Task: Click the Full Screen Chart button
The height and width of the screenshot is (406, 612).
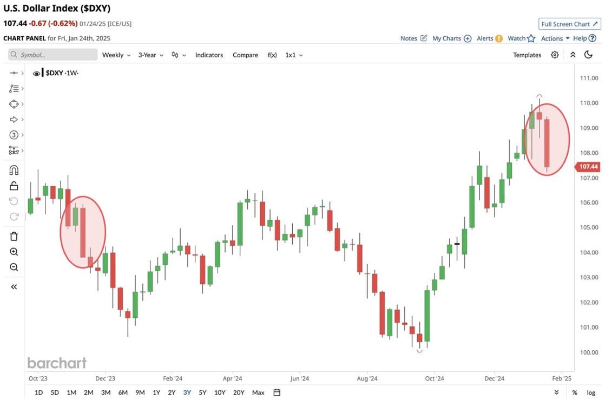Action: coord(569,24)
